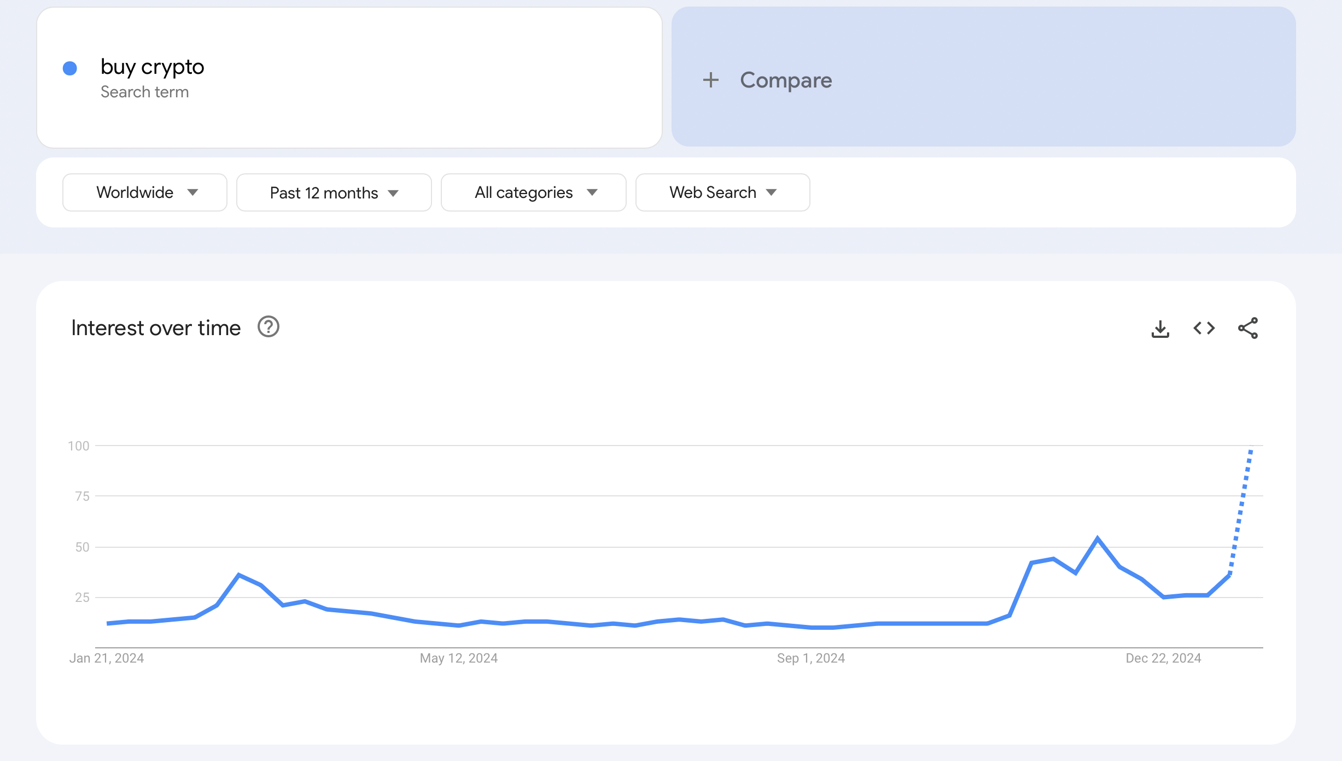The height and width of the screenshot is (761, 1342).
Task: Open the embed code icon
Action: tap(1204, 328)
